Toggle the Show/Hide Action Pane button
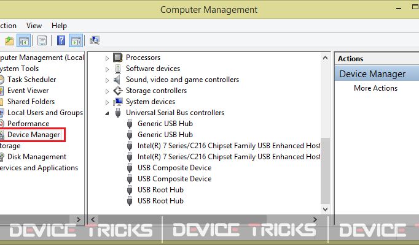Screen dimensions: 419x245 pyautogui.click(x=76, y=40)
